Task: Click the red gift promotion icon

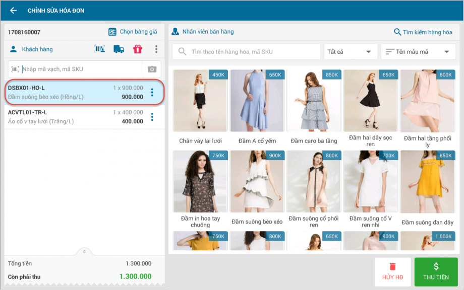Action: tap(138, 49)
